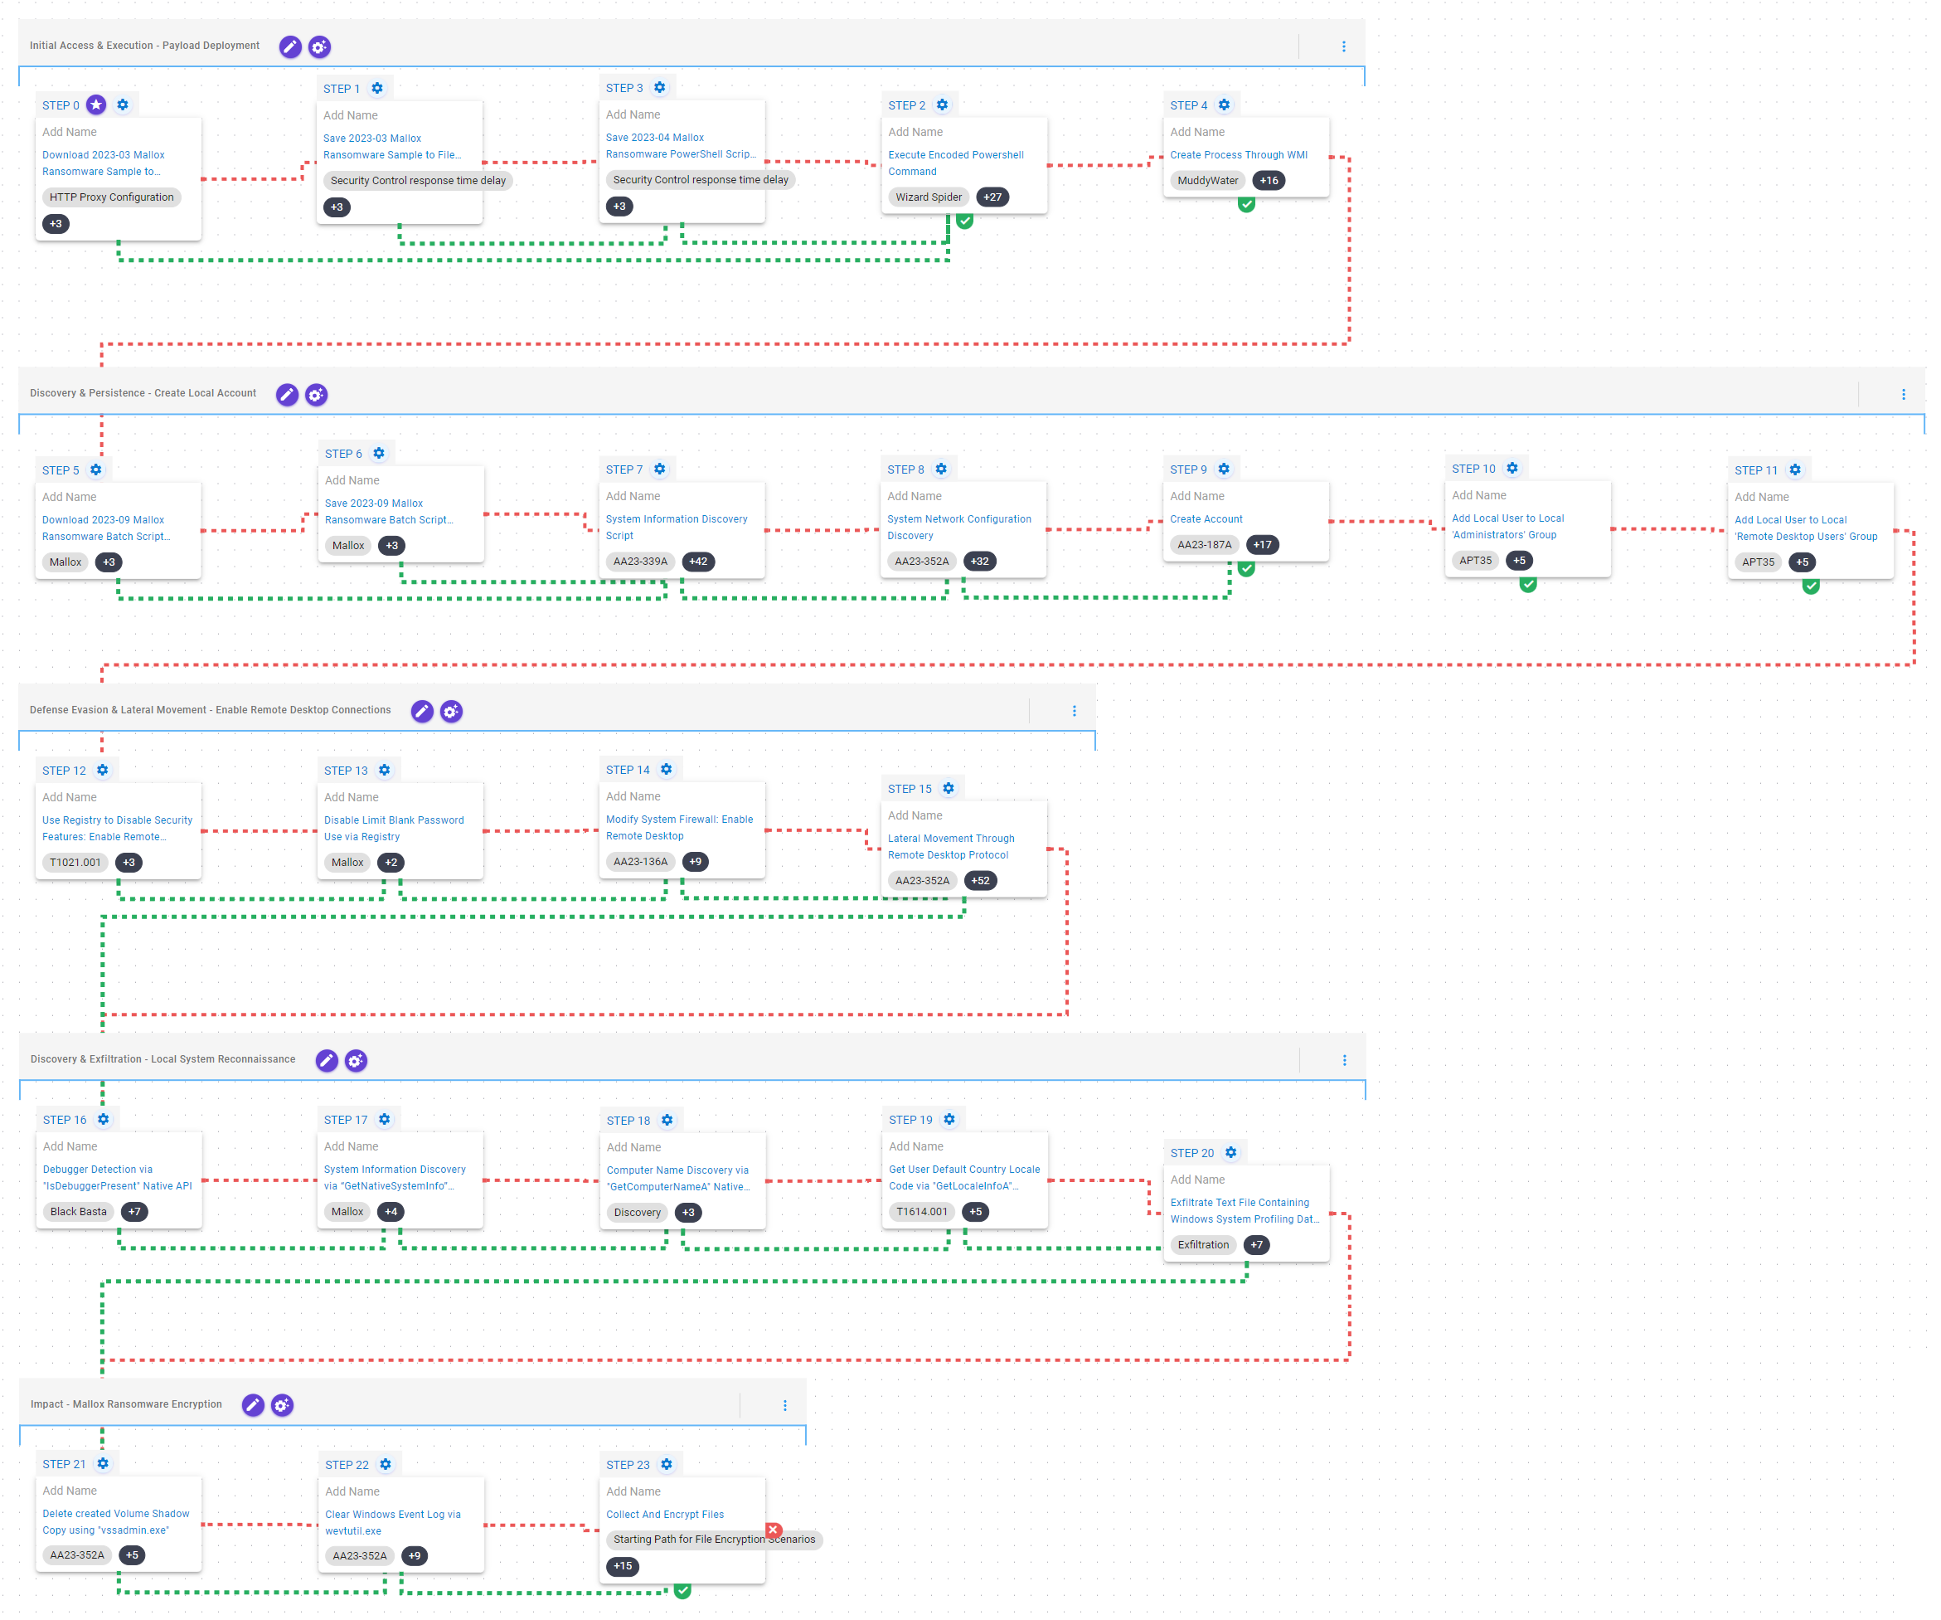This screenshot has width=1941, height=1620.
Task: Expand the +42 tags on STEP 7
Action: coord(698,562)
